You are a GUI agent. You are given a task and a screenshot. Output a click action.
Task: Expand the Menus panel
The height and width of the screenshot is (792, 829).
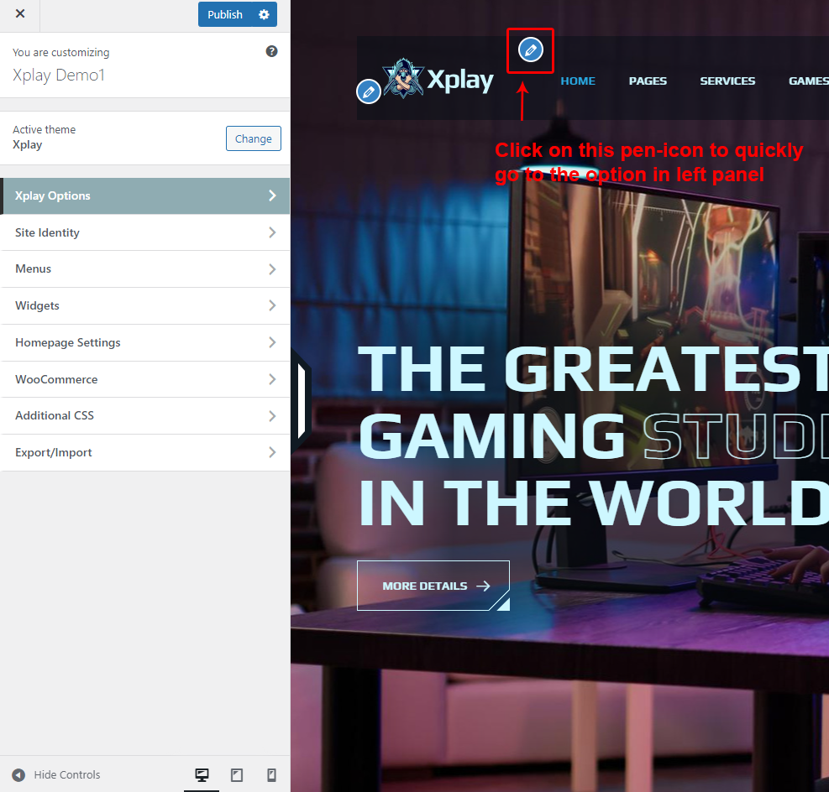tap(144, 268)
